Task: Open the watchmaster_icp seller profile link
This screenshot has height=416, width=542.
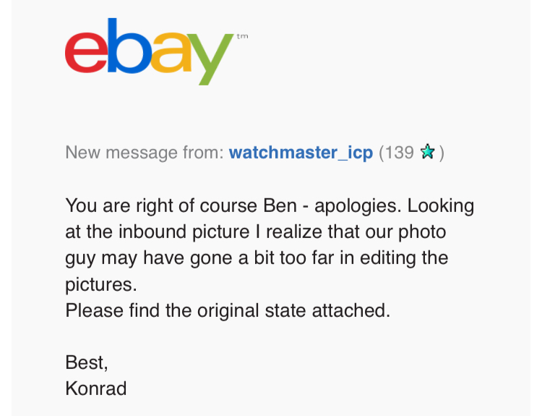Action: point(301,153)
